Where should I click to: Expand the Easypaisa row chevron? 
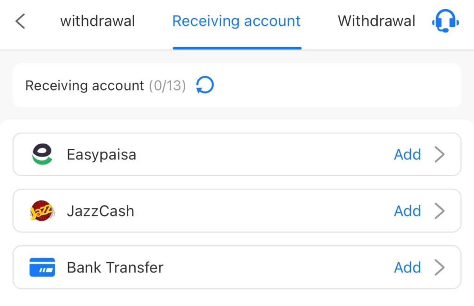(440, 154)
